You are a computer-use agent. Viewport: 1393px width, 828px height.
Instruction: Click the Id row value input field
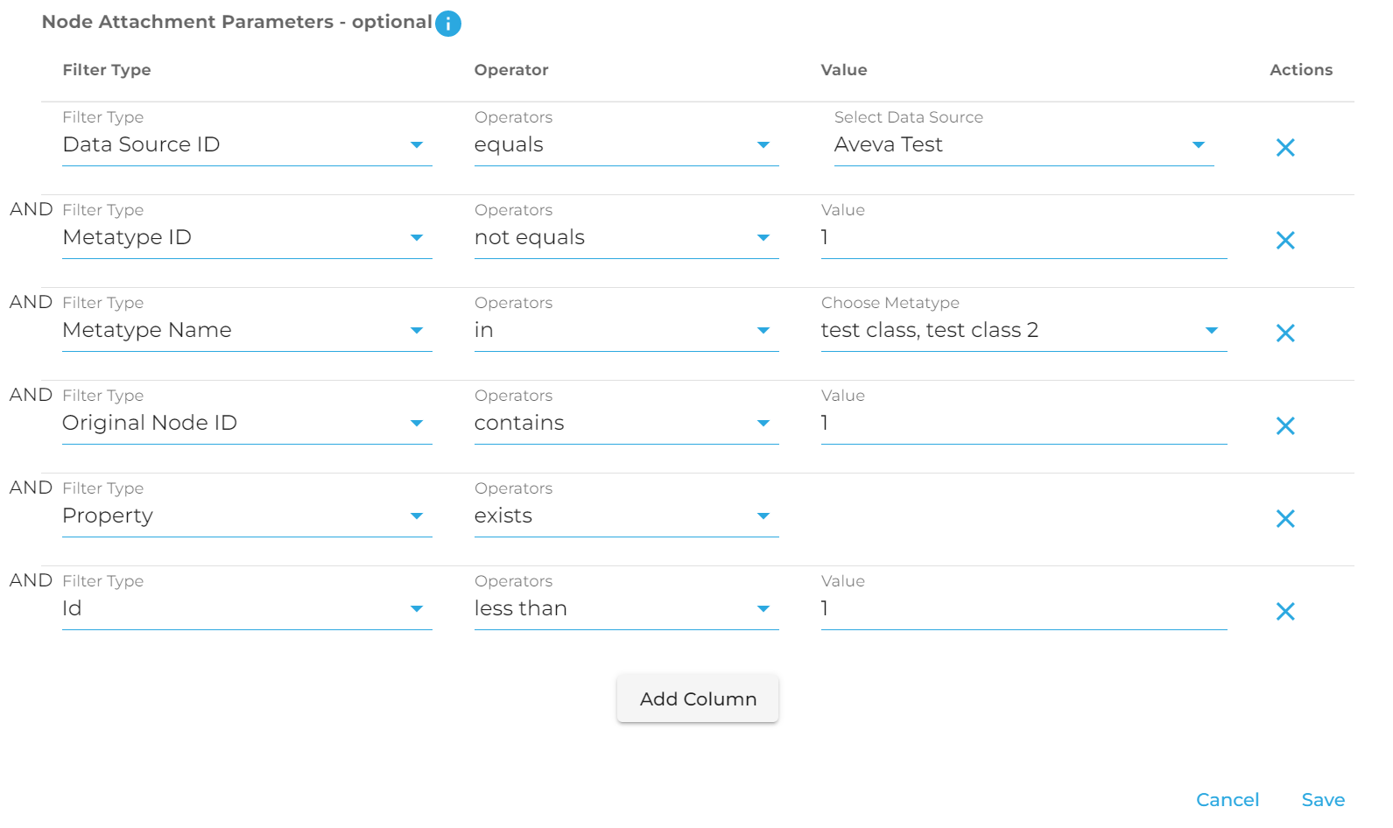click(1024, 609)
